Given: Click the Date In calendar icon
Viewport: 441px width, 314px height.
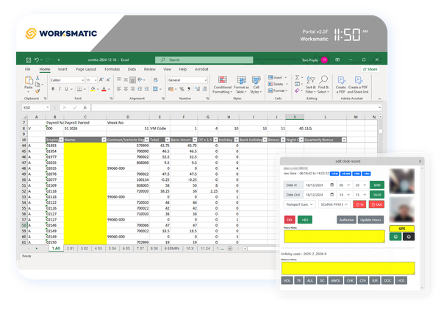Looking at the screenshot, I should tap(332, 185).
